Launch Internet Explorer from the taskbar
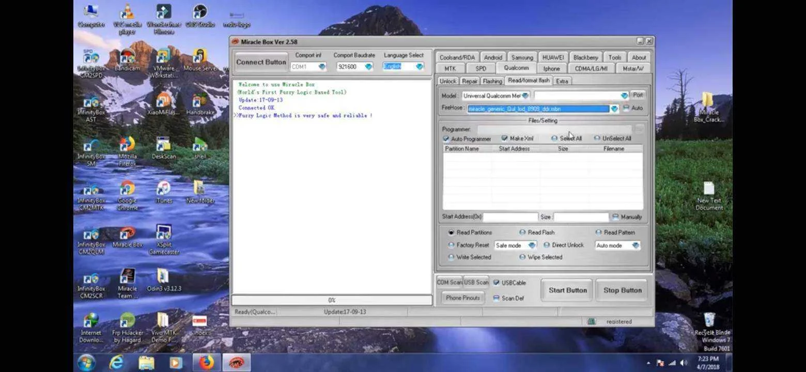806x372 pixels. [117, 363]
